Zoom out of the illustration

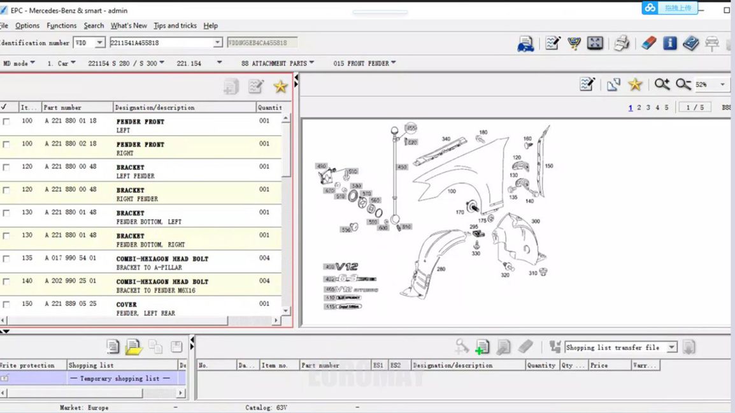click(683, 85)
